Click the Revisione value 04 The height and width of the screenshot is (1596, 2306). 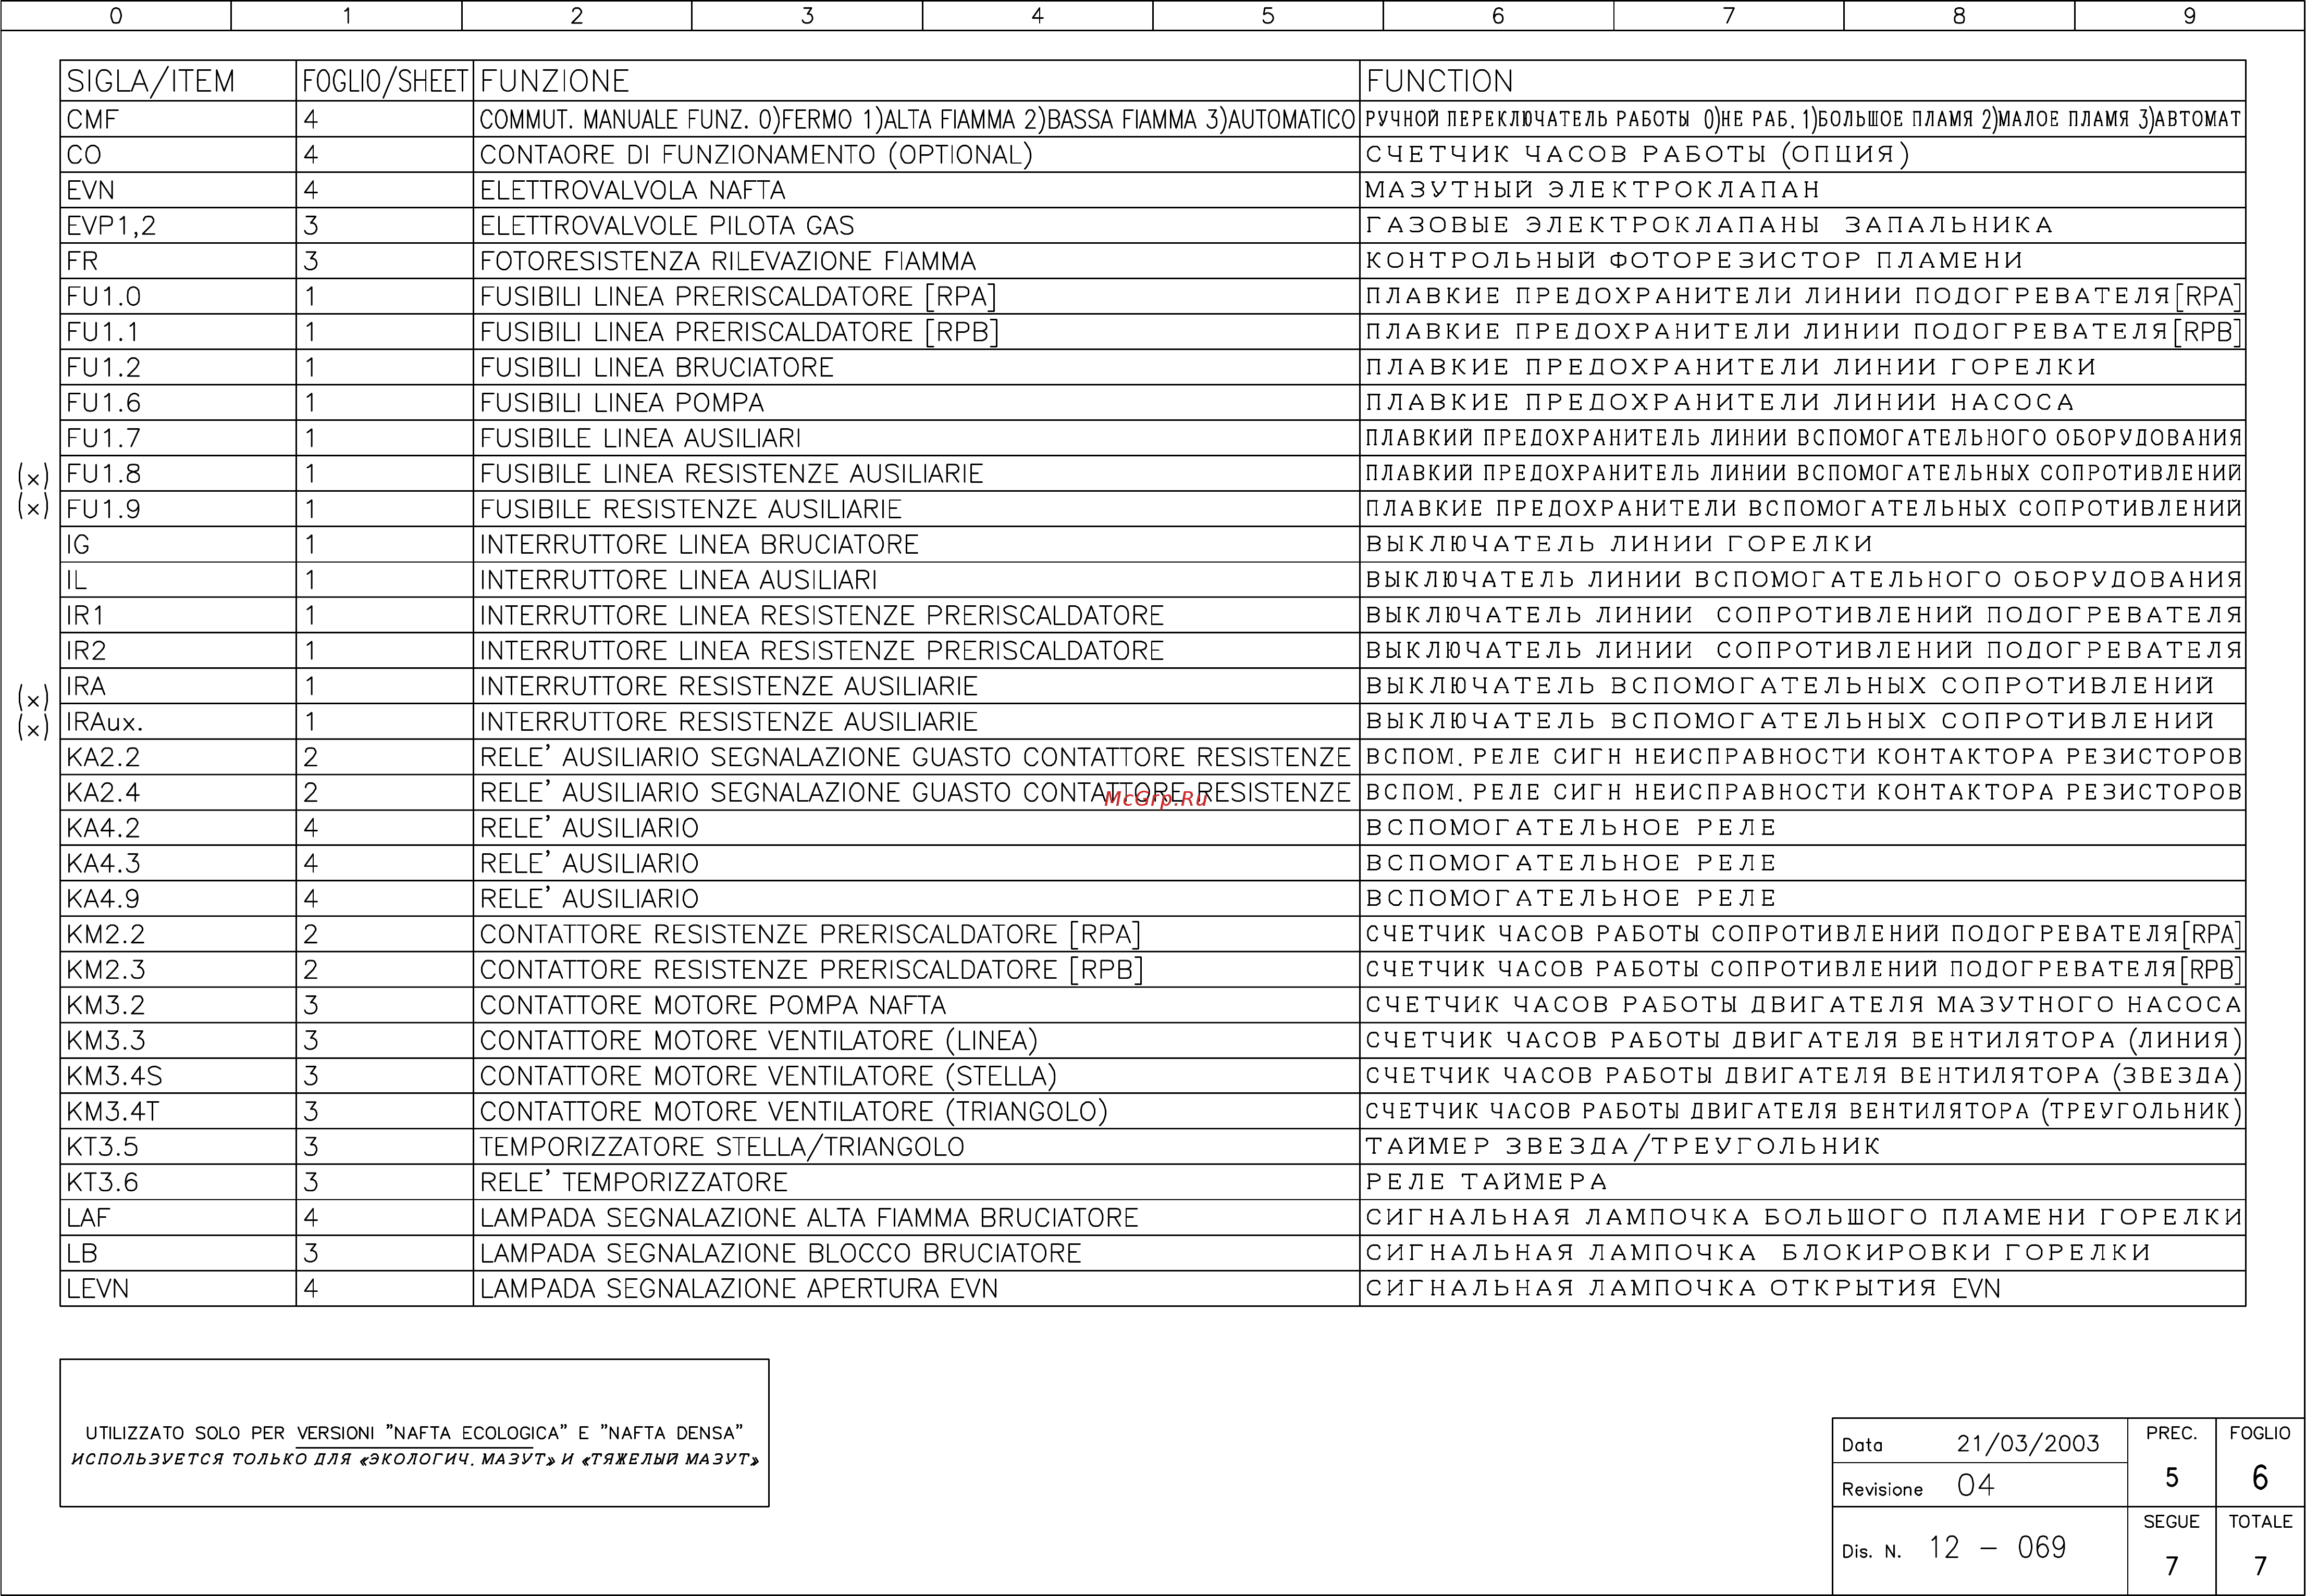tap(1976, 1485)
